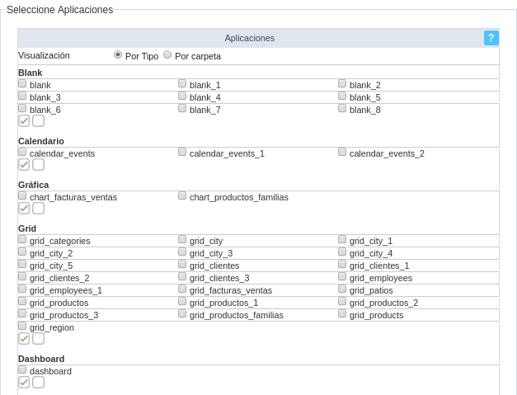Screen dimensions: 517x395
Task: Click deselect-all empty box icon under Gráfica
Action: [x=39, y=208]
